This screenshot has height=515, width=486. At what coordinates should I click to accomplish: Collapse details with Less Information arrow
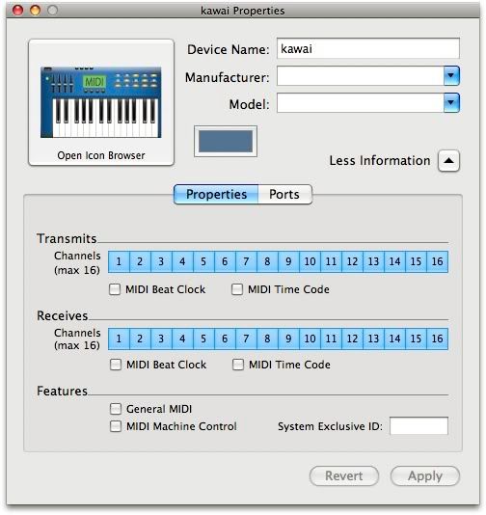(x=448, y=161)
